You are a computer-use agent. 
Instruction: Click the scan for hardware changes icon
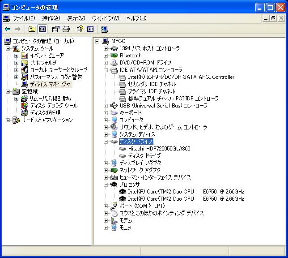(x=104, y=29)
